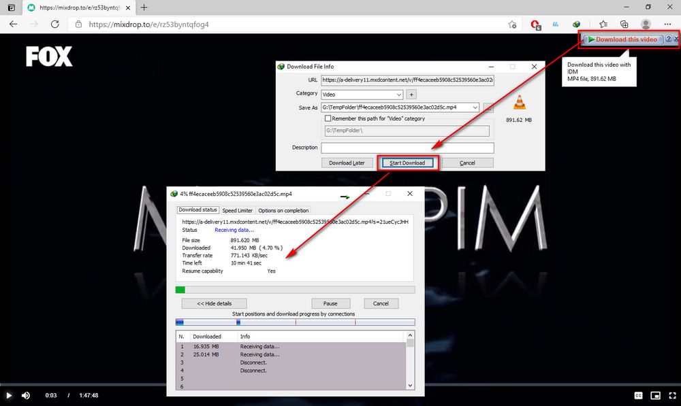Click the Start Download button
Viewport: 681px width, 406px height.
[407, 163]
